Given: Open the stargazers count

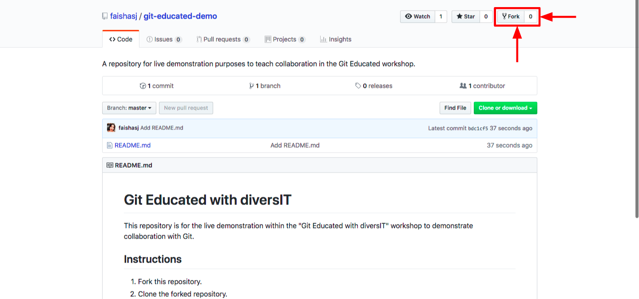Looking at the screenshot, I should click(x=485, y=16).
